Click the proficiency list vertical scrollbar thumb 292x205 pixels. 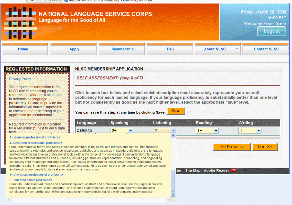coord(173,180)
